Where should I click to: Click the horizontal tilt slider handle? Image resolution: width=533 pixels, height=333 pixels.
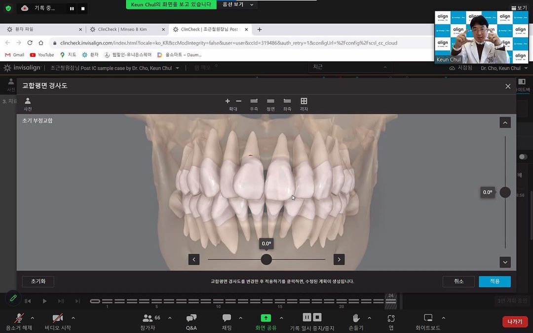coord(266,259)
